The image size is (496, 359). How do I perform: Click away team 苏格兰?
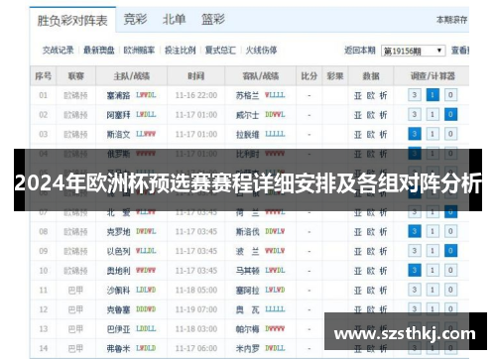247,95
